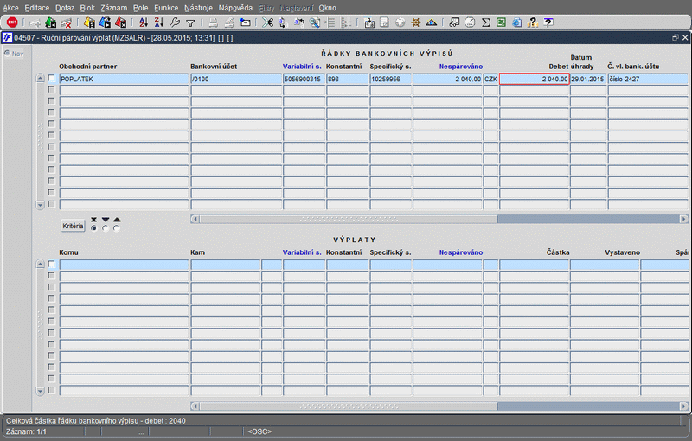Toggle the Nav radio in left panel
The width and height of the screenshot is (692, 441).
click(7, 54)
